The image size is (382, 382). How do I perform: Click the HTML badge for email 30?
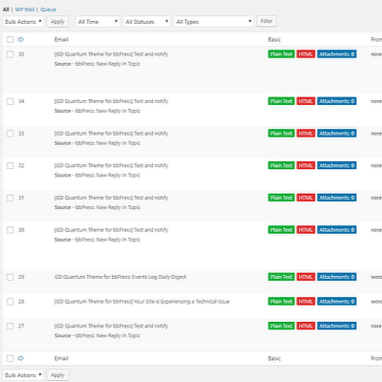(x=306, y=230)
